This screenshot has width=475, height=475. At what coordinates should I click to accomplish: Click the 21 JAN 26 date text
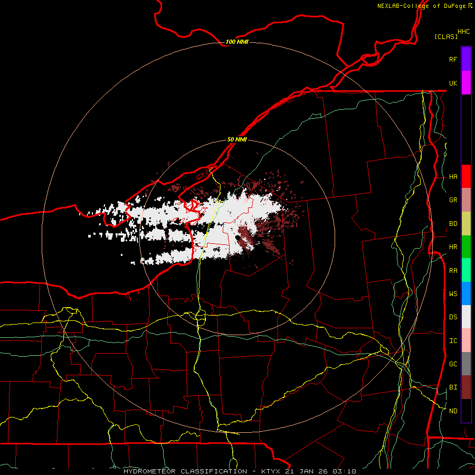tap(306, 471)
